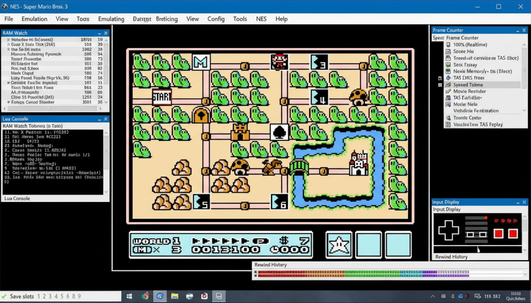The height and width of the screenshot is (303, 531).
Task: Expand the Hotwdee-Hi RAM Watch row
Action: (8, 39)
